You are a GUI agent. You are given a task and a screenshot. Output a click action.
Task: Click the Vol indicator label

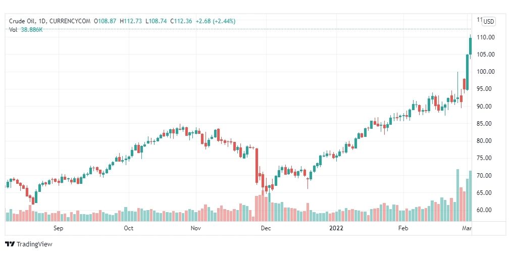coord(13,30)
